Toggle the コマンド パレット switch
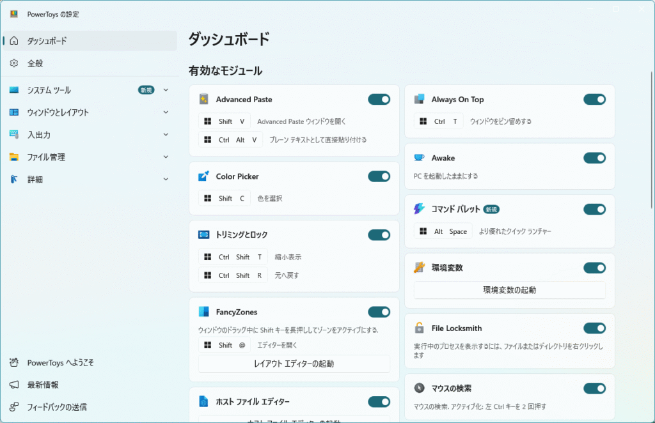The height and width of the screenshot is (423, 655). [594, 210]
